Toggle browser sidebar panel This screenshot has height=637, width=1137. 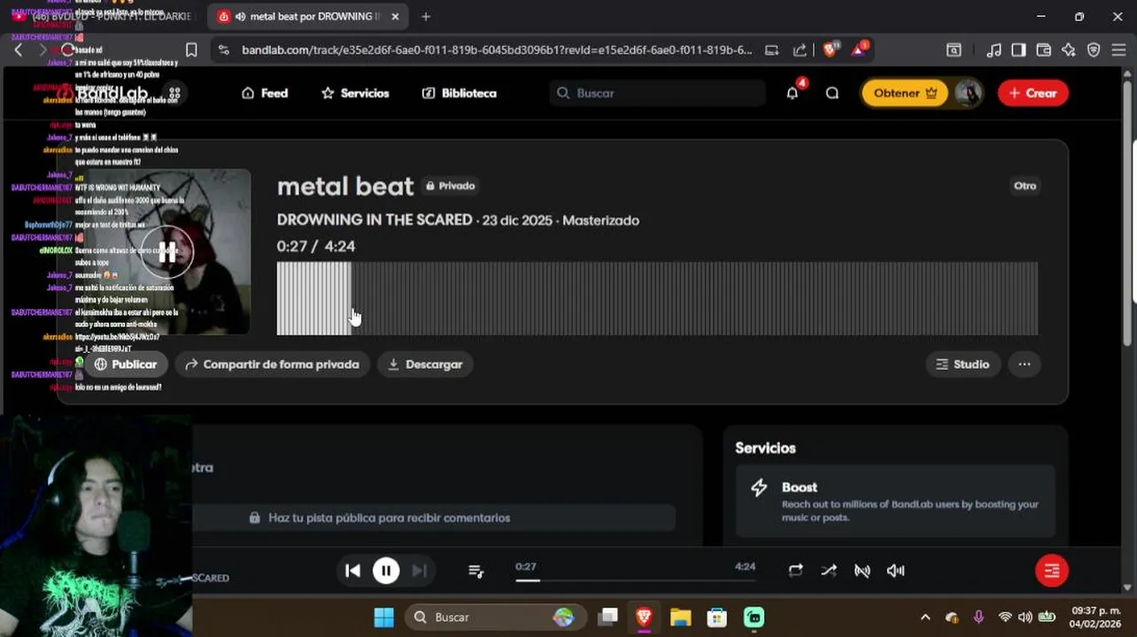click(x=1018, y=50)
